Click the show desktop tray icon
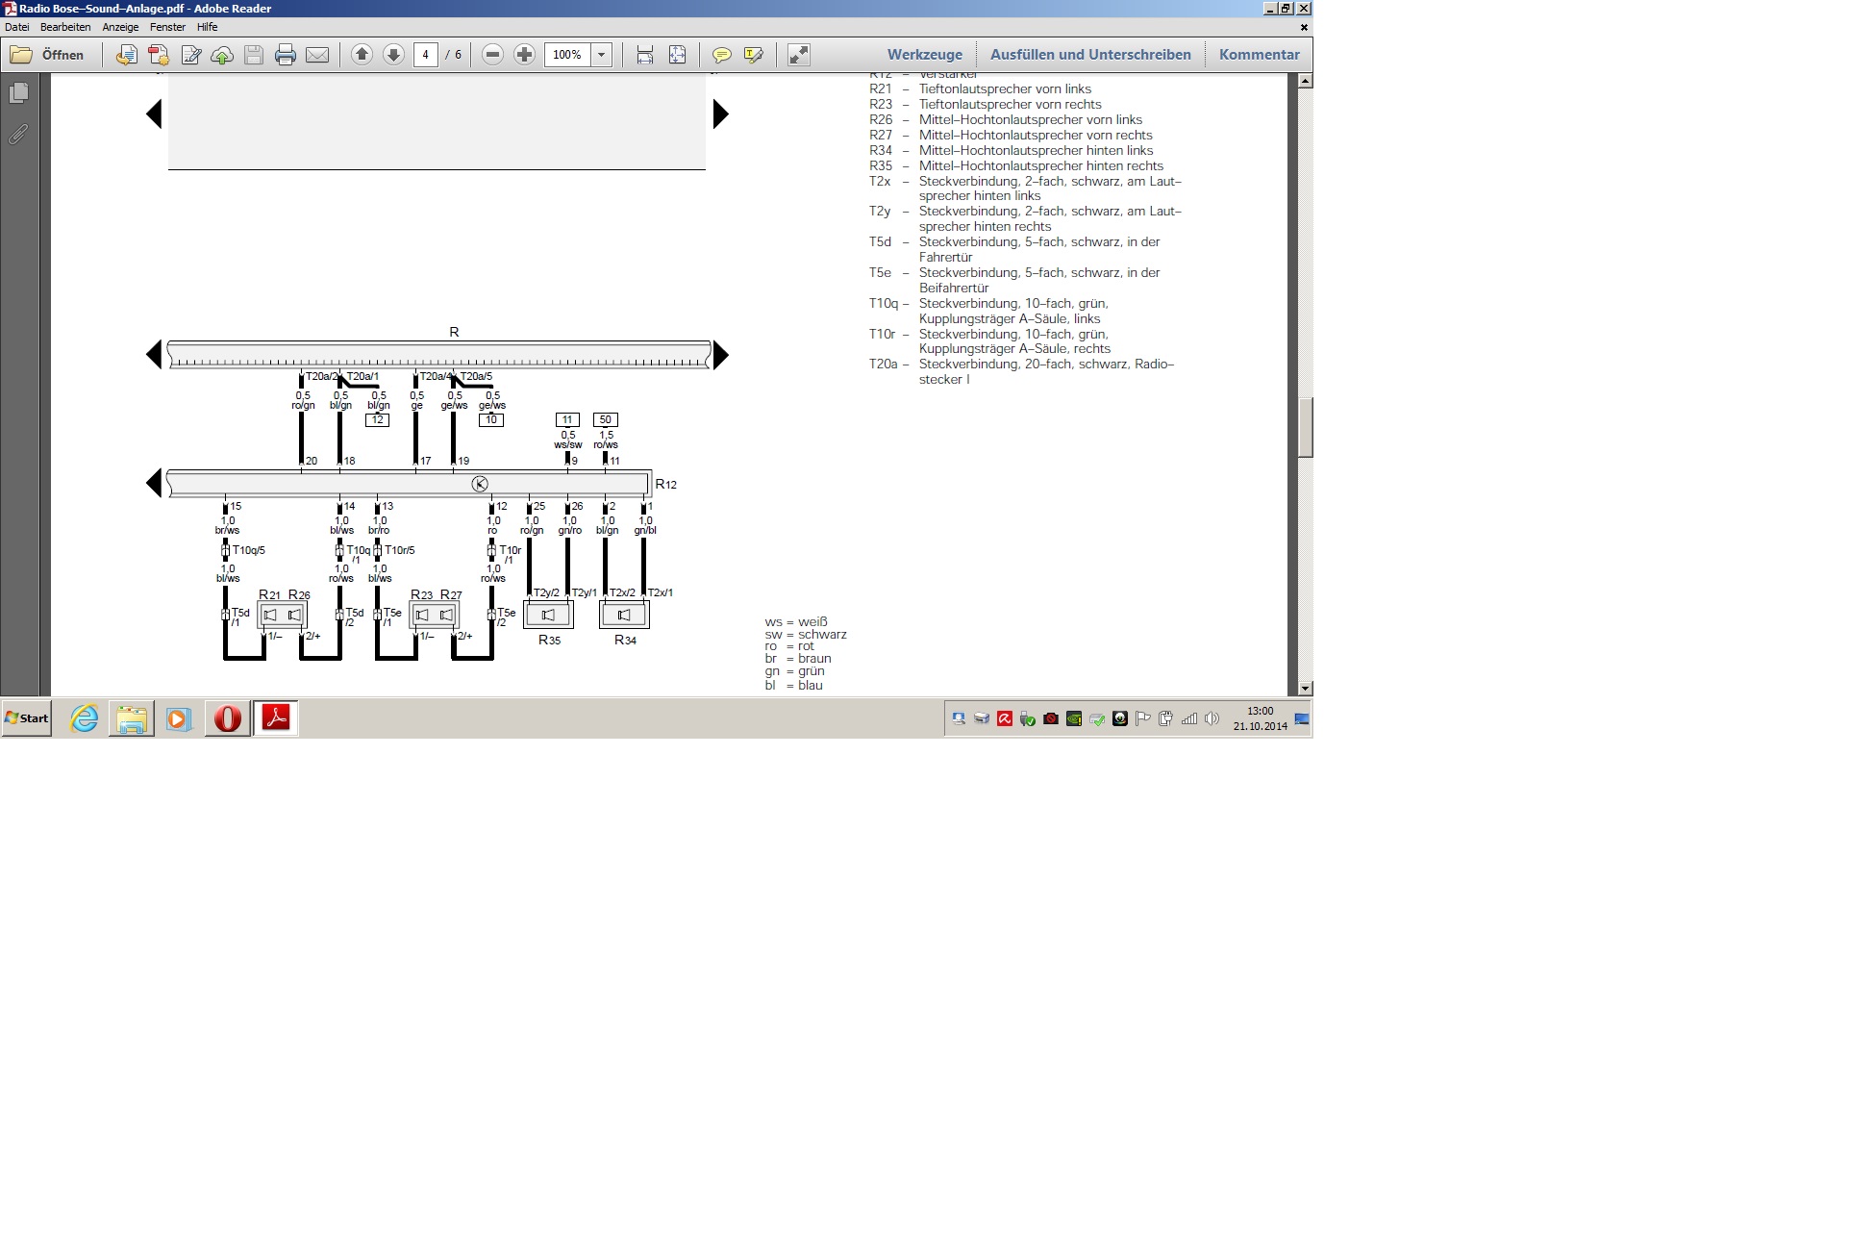Screen dimensions: 1849x1233 1302,718
